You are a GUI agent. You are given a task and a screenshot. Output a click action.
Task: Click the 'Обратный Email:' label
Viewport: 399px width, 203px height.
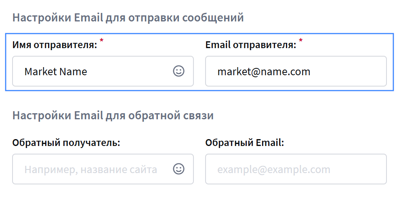click(x=245, y=143)
